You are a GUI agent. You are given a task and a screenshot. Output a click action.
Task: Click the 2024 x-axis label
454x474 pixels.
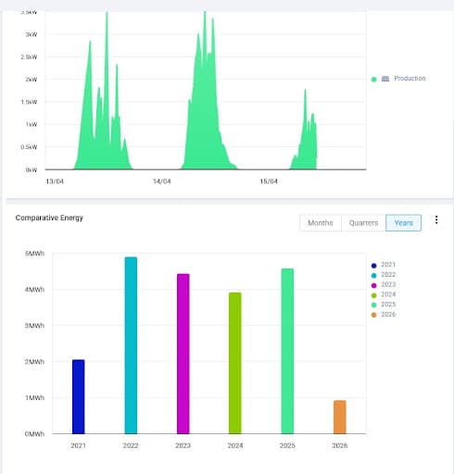point(235,445)
